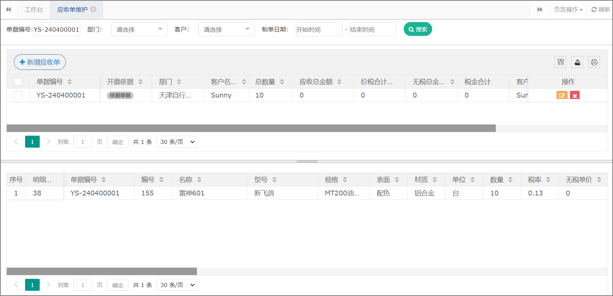The image size is (613, 296).
Task: Open upper table page size dropdown
Action: (177, 142)
